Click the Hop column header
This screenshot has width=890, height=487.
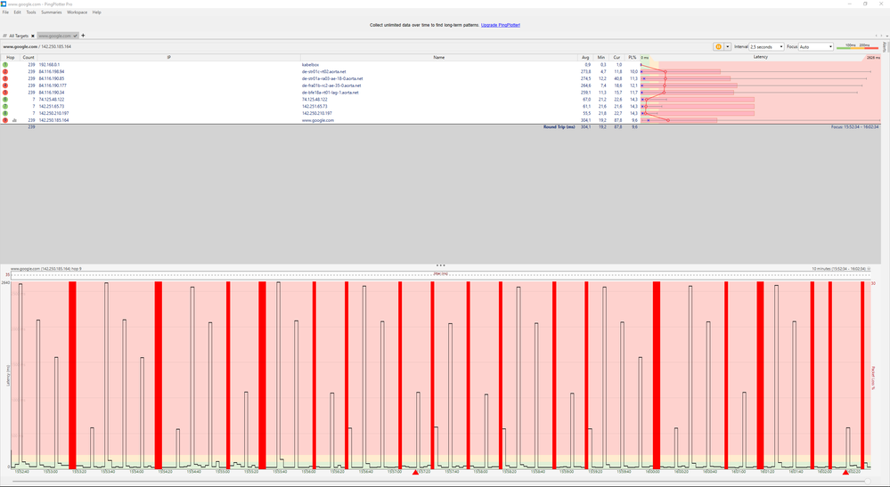point(10,57)
